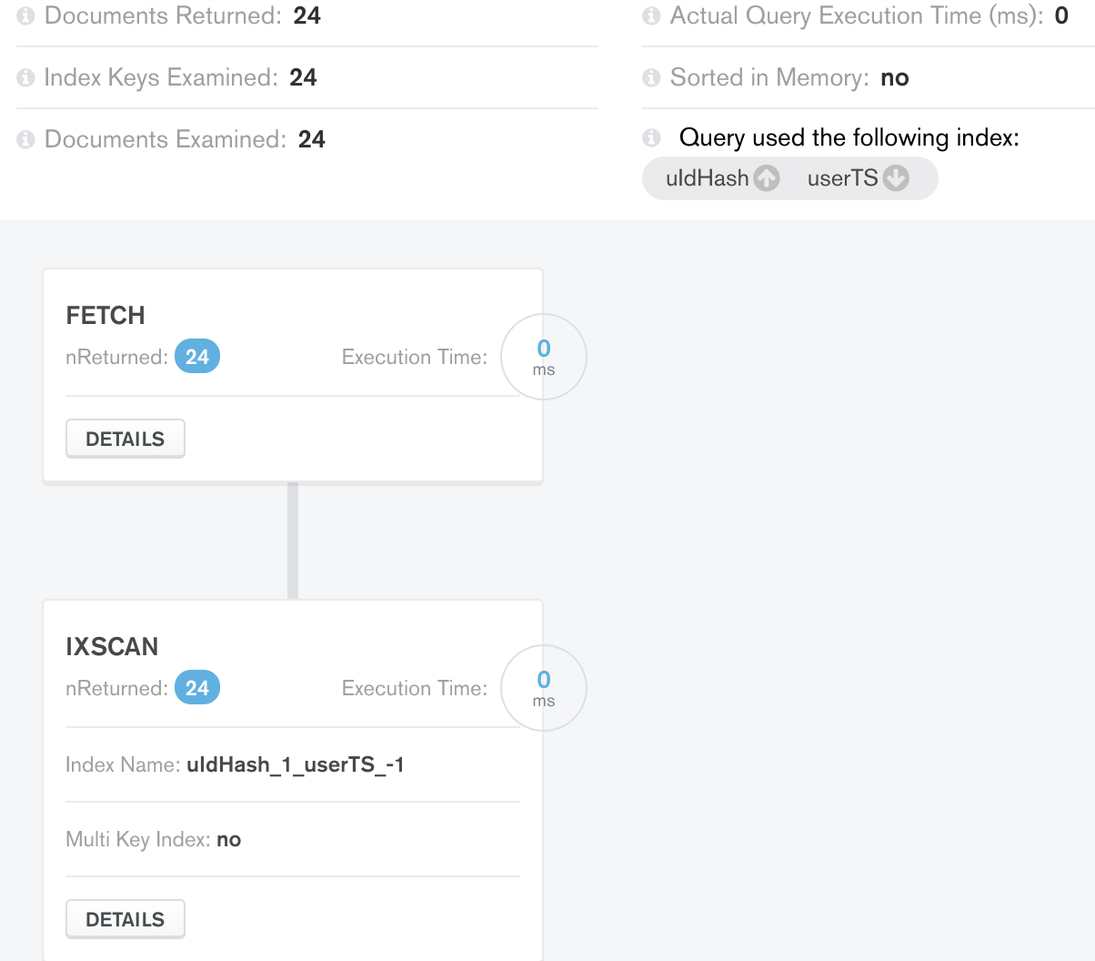Click the FETCH stage title
This screenshot has height=961, width=1095.
[x=105, y=316]
